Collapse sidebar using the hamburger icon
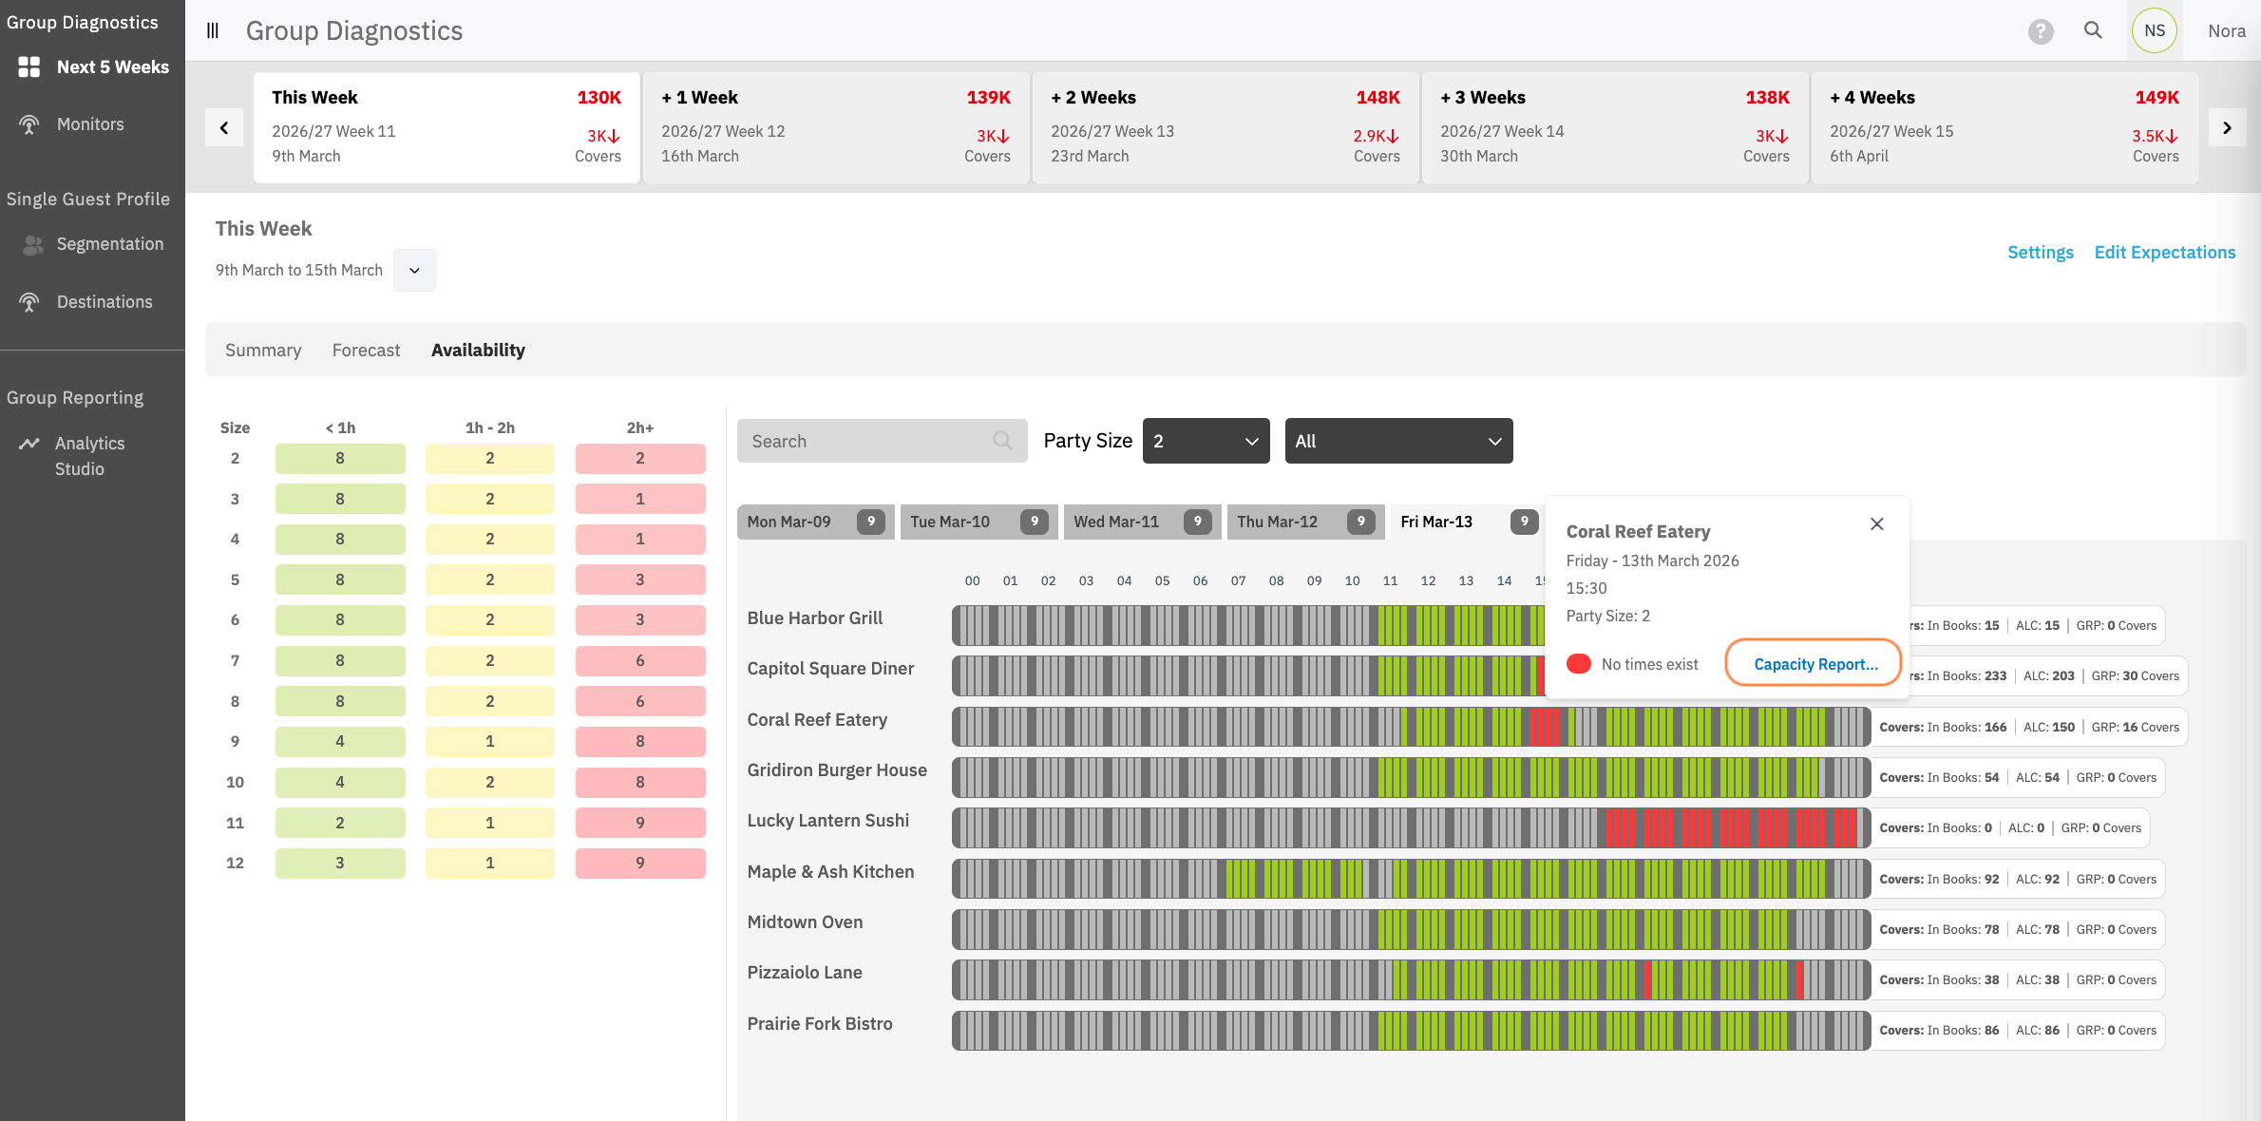The width and height of the screenshot is (2261, 1121). click(x=213, y=30)
